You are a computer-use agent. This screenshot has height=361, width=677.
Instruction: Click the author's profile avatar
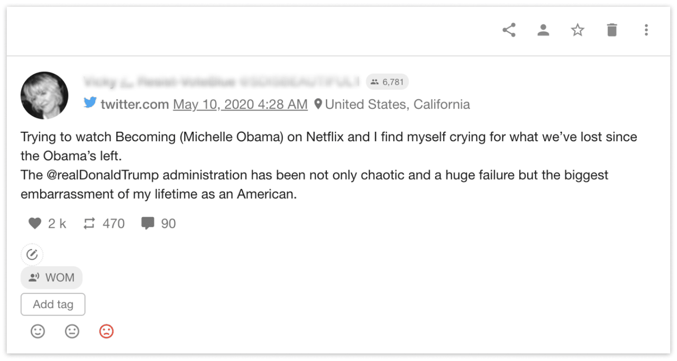point(44,96)
